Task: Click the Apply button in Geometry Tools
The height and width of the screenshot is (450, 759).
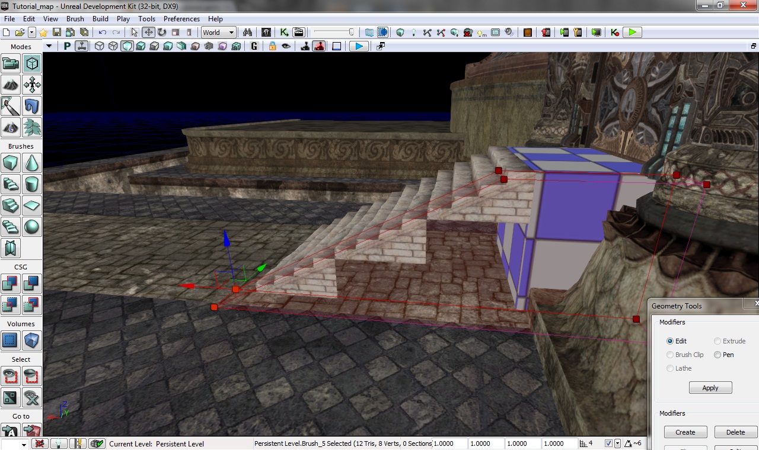Action: pos(710,388)
